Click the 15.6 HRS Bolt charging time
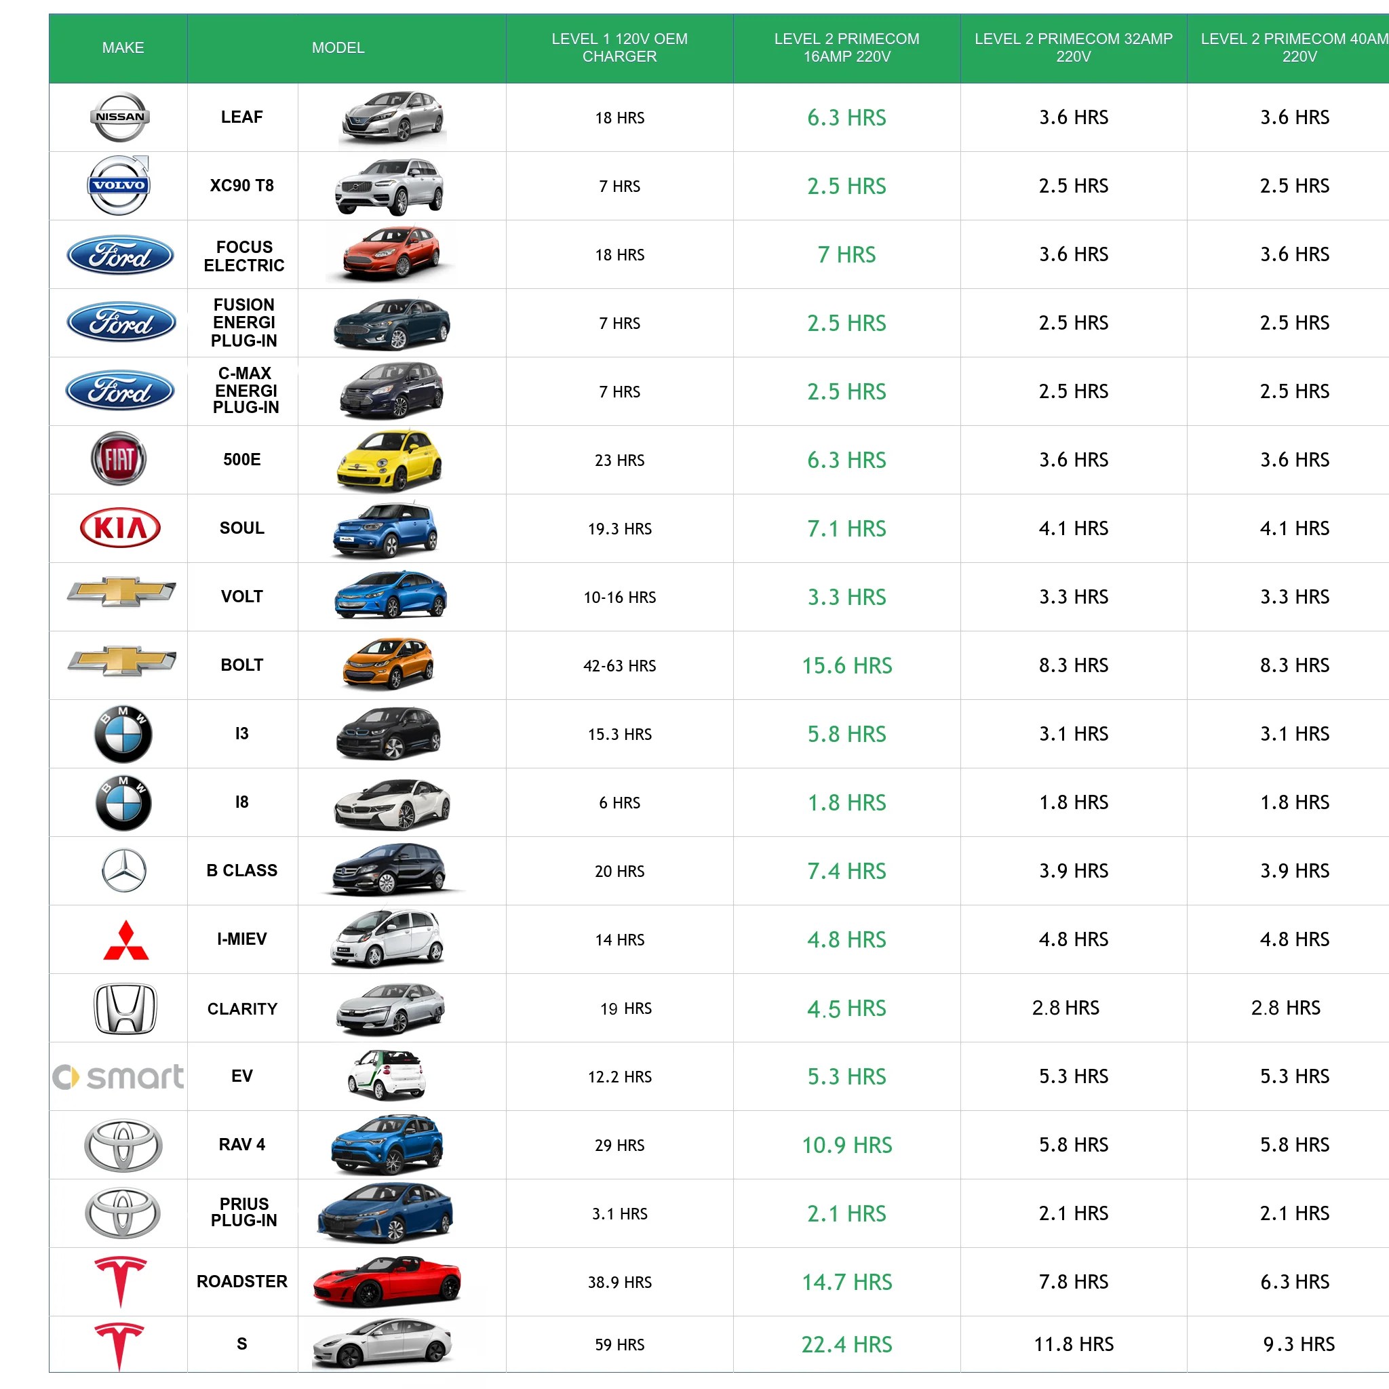1389x1389 pixels. 846,666
